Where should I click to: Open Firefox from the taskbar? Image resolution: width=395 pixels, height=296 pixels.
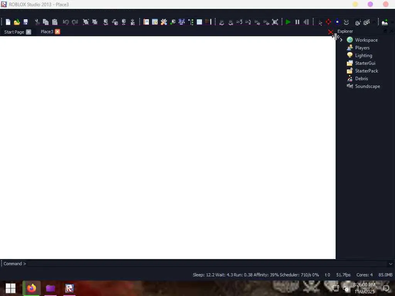point(32,288)
